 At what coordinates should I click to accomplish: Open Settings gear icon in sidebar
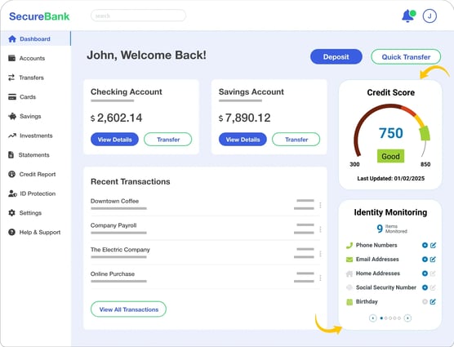12,213
